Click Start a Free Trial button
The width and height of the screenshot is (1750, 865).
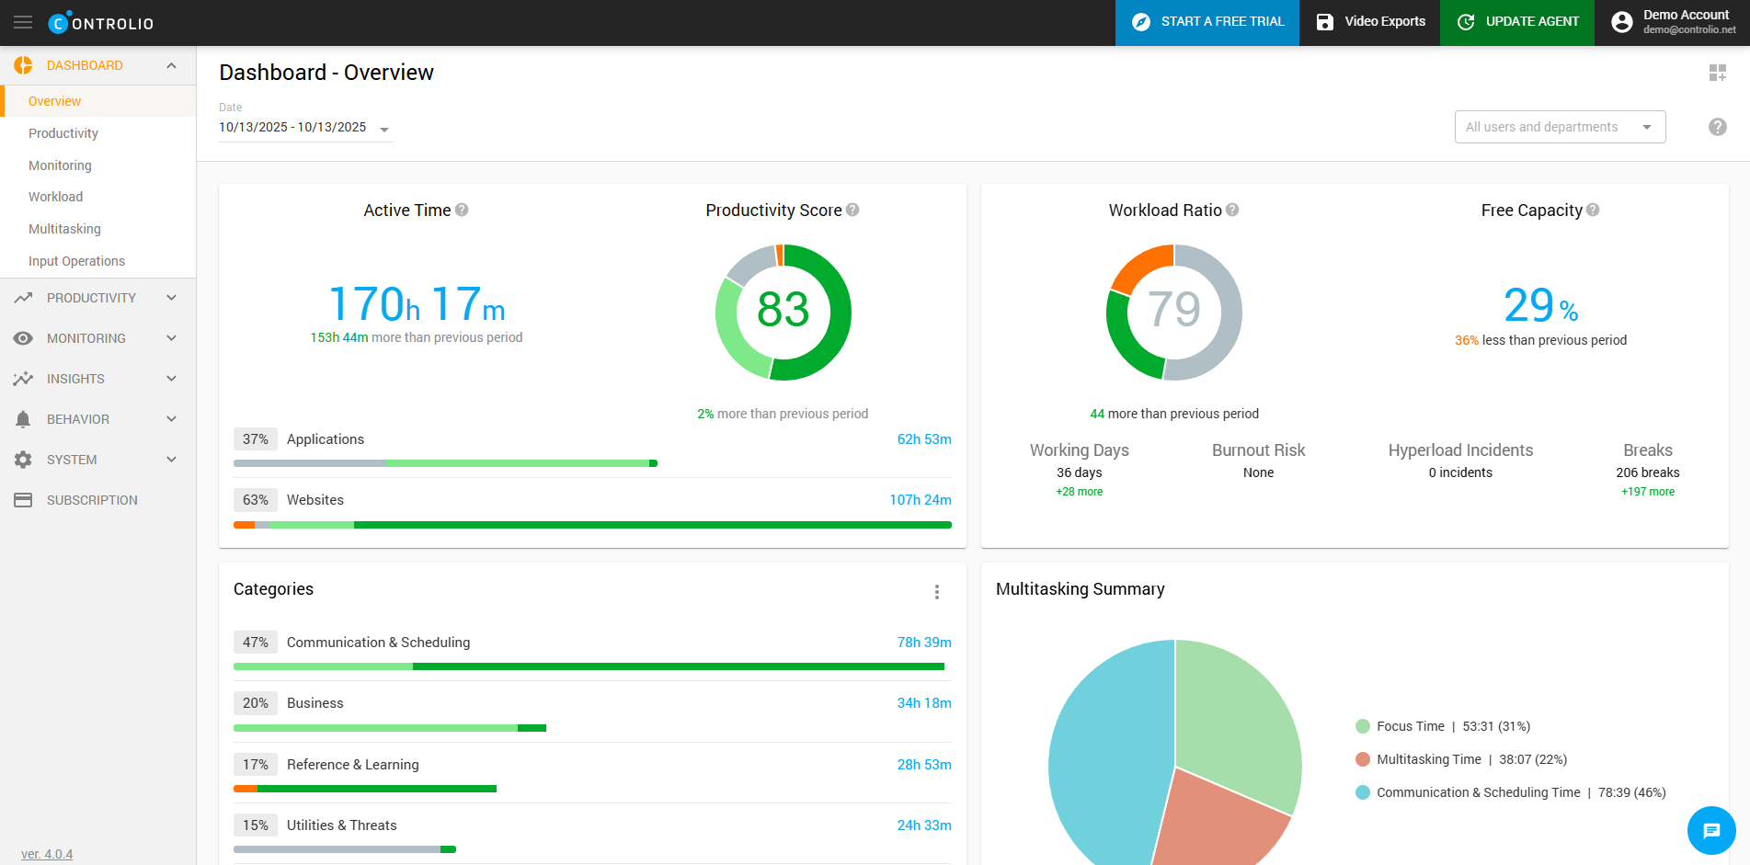[x=1207, y=22]
